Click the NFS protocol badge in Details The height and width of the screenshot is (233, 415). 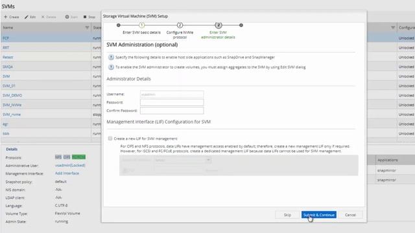(58, 157)
